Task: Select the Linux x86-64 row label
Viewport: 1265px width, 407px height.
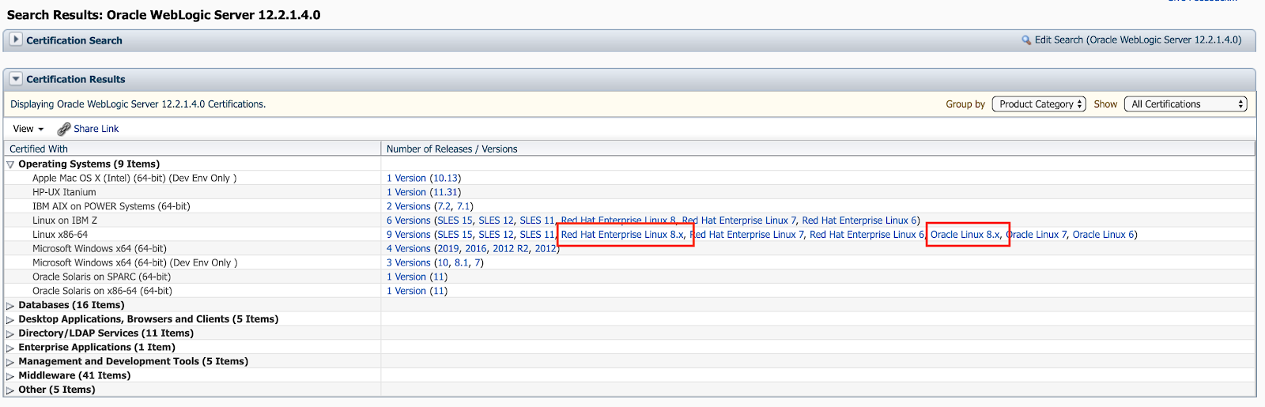Action: point(60,235)
